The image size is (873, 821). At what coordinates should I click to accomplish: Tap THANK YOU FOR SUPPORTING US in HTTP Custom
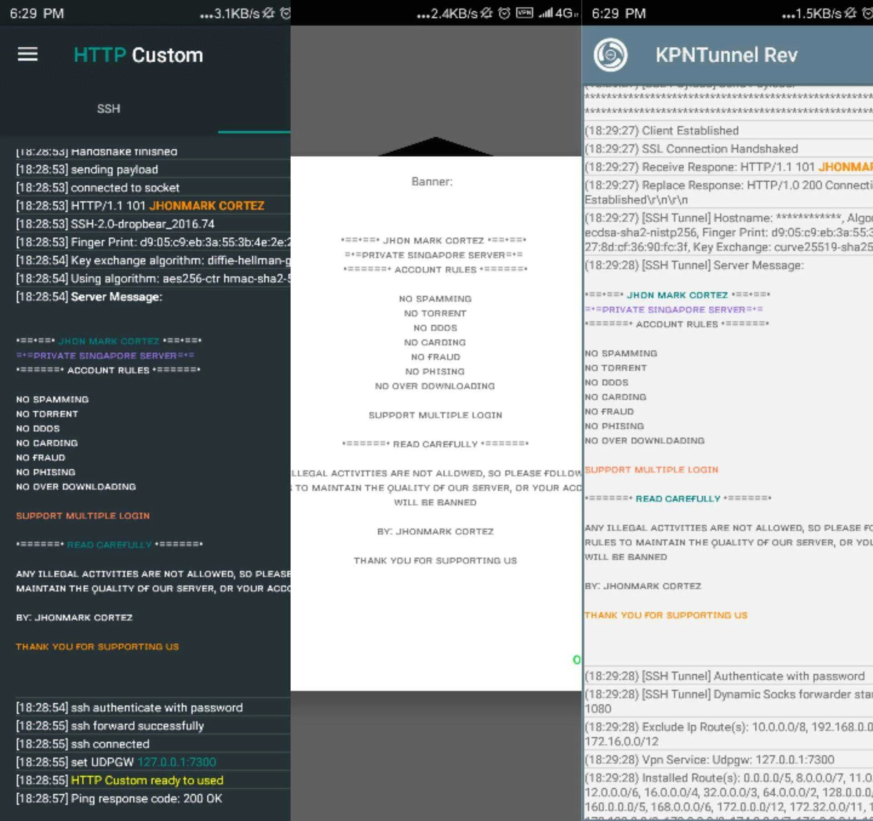[97, 647]
